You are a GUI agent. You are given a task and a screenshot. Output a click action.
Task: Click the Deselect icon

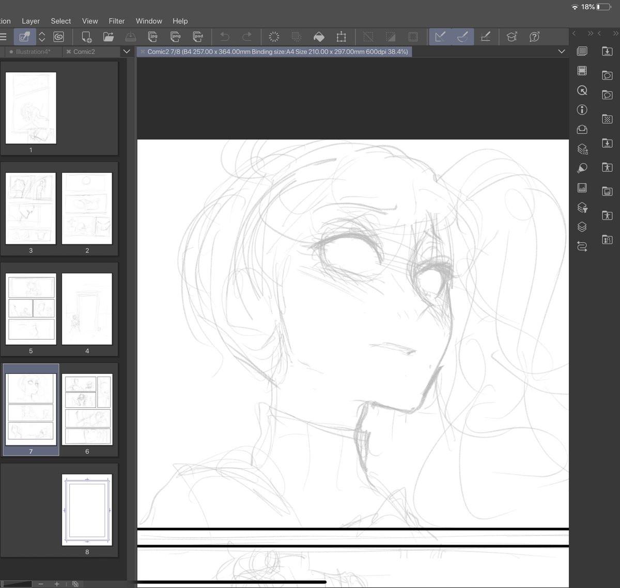(x=368, y=37)
